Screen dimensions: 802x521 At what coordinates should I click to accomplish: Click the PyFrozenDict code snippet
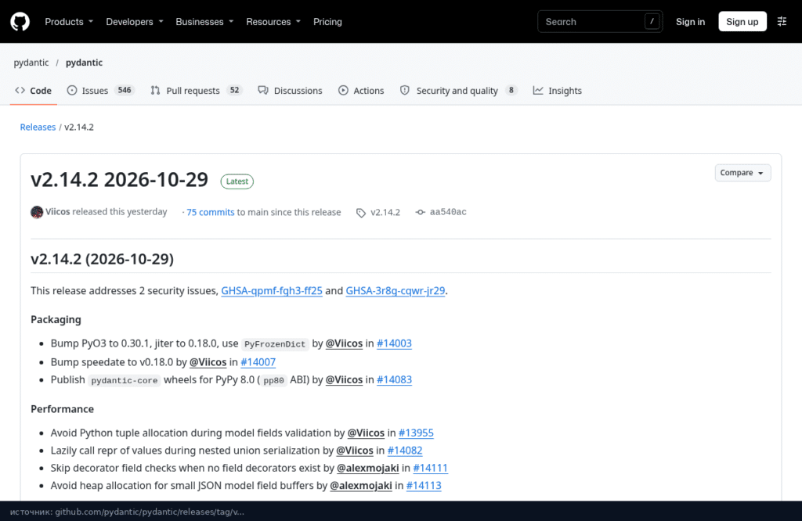[x=275, y=344]
